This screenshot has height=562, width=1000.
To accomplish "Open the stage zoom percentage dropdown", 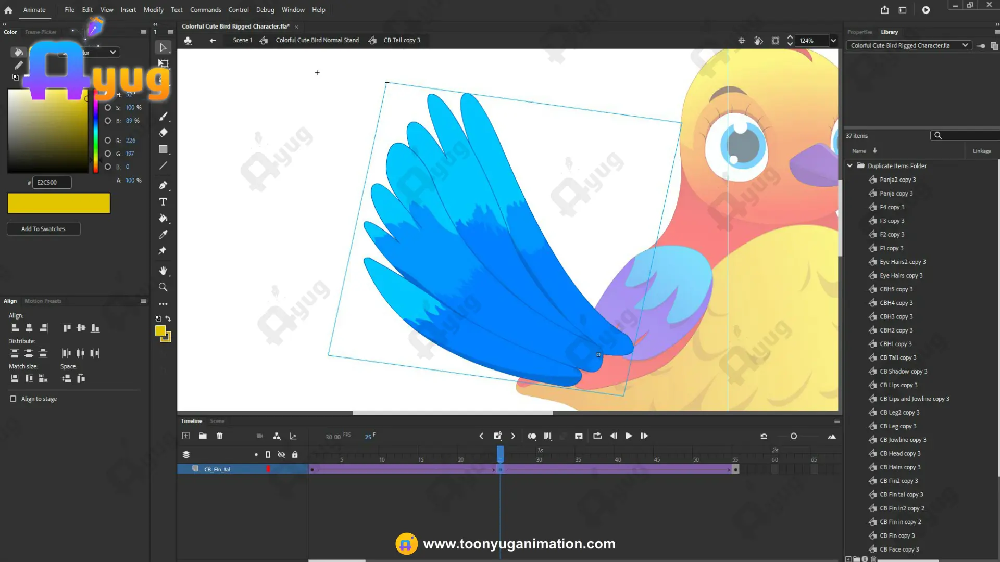I will pos(833,41).
